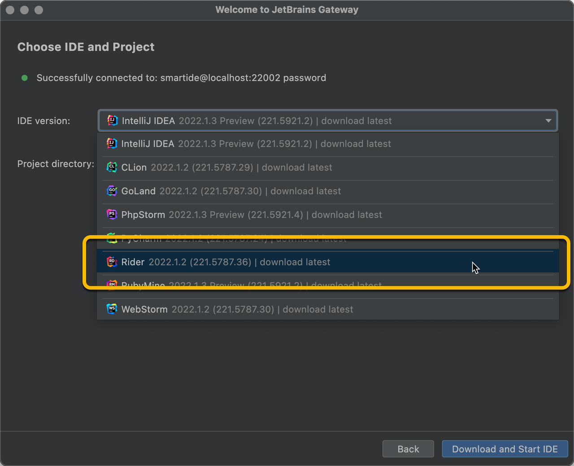The height and width of the screenshot is (466, 574).
Task: Close the JetBrains Gateway window
Action: point(10,10)
